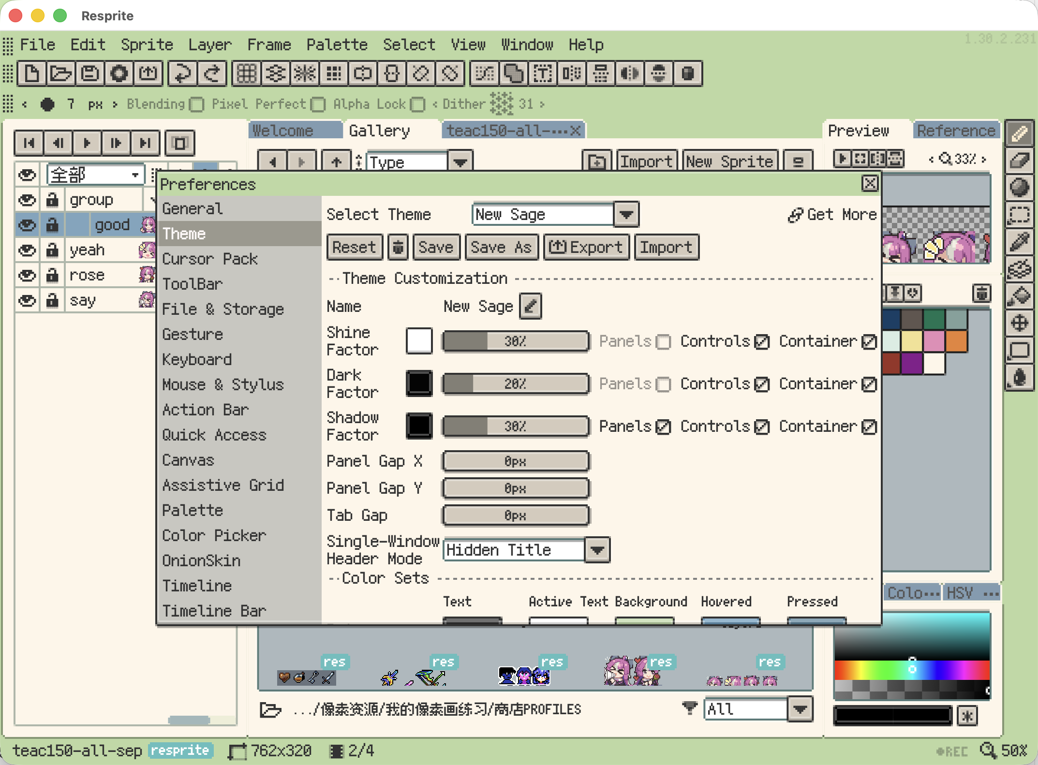Click the Shine Factor percentage slider
1038x765 pixels.
[x=515, y=341]
